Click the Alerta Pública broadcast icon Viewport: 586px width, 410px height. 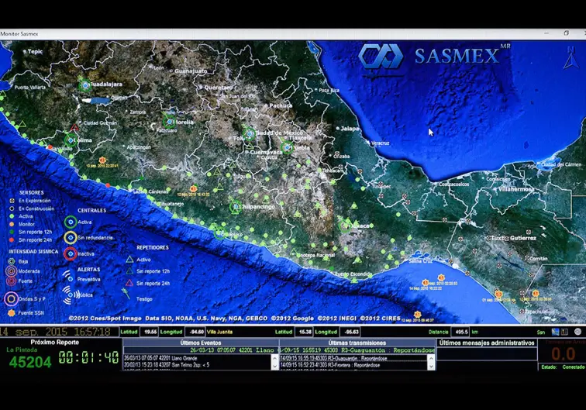pos(68,294)
